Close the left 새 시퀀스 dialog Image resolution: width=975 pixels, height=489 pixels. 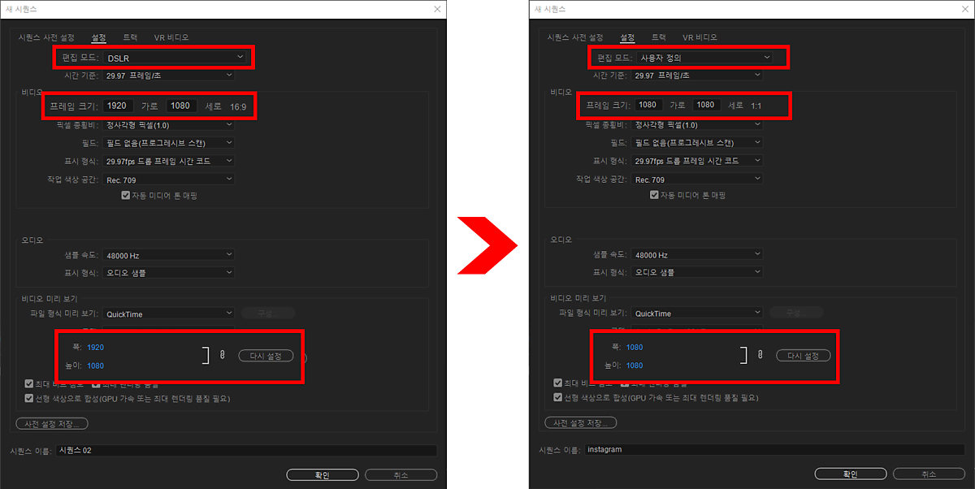point(437,9)
